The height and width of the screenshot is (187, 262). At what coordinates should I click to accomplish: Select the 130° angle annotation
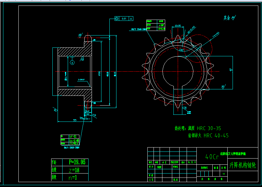(181, 50)
